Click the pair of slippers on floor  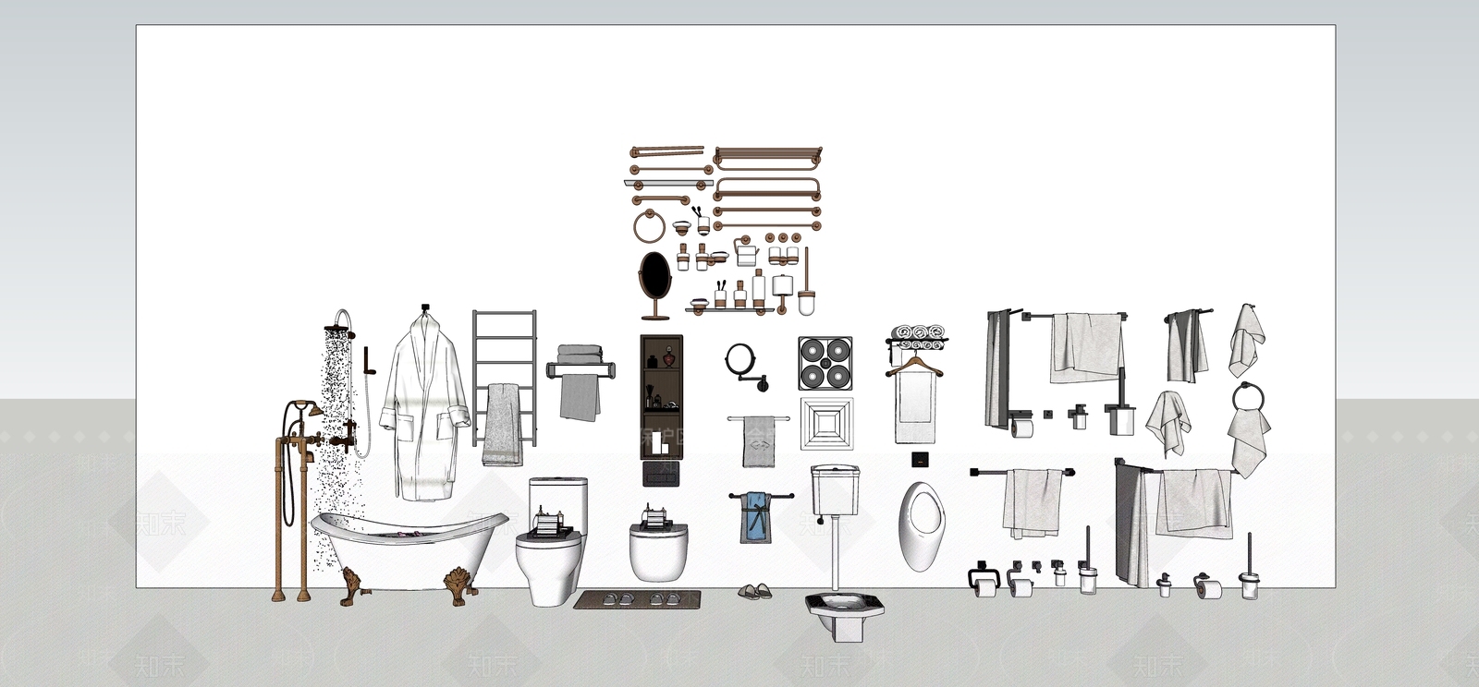point(757,591)
